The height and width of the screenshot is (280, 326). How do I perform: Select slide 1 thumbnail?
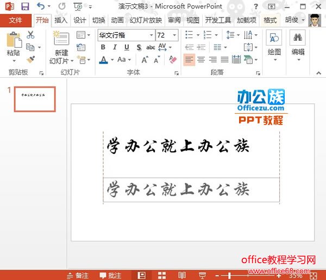pyautogui.click(x=35, y=99)
